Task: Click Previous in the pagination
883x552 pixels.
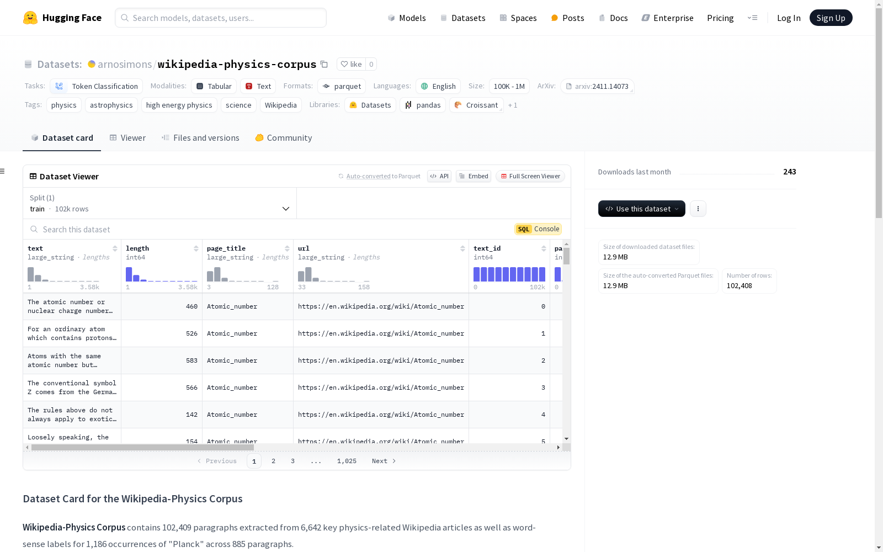Action: click(217, 461)
